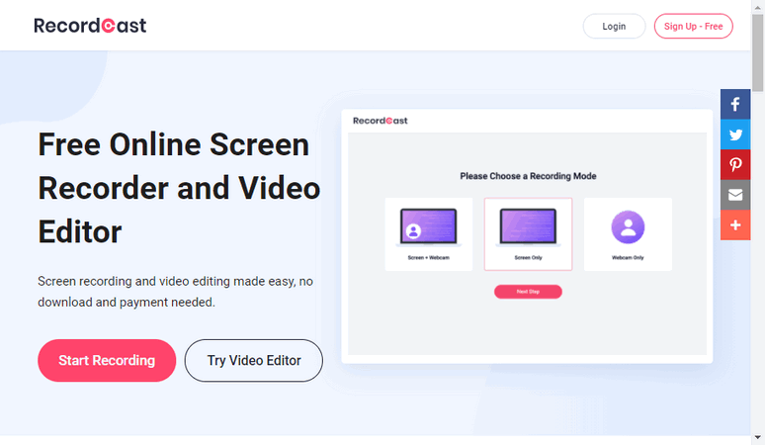Click Sign Up - Free button
This screenshot has width=765, height=445.
693,27
